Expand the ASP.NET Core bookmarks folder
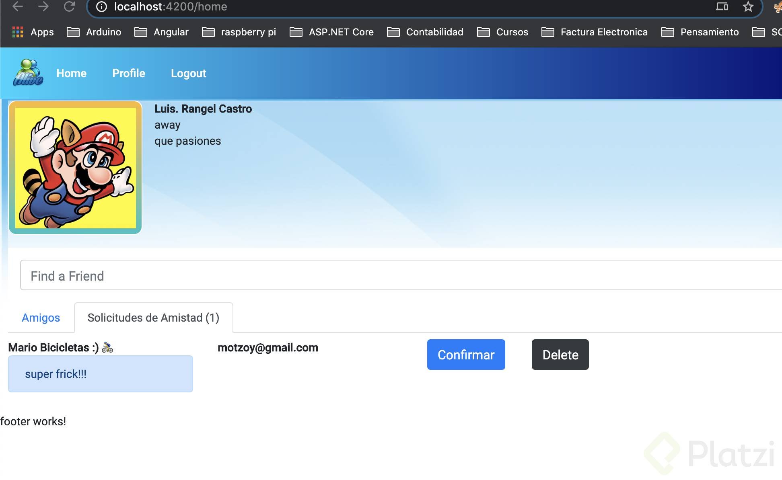 (x=332, y=32)
